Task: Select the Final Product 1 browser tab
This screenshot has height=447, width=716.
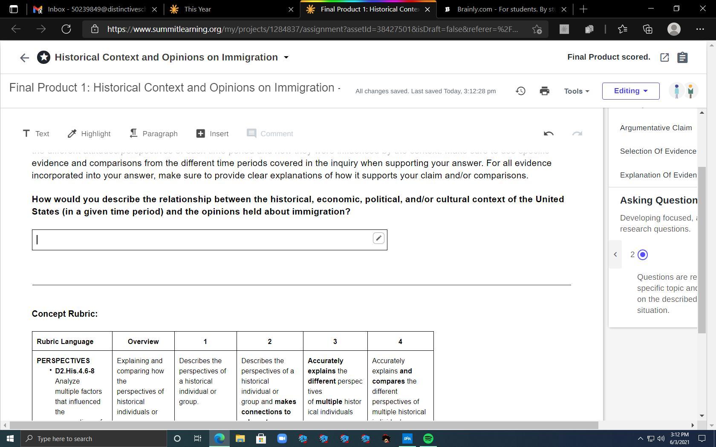Action: [x=369, y=9]
